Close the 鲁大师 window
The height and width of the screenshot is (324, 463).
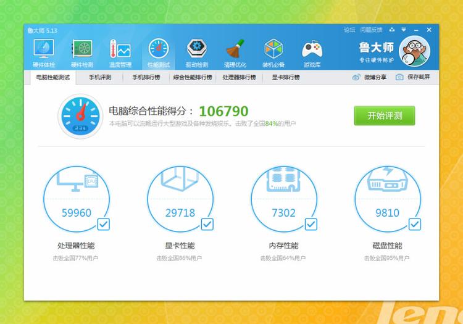coord(429,30)
